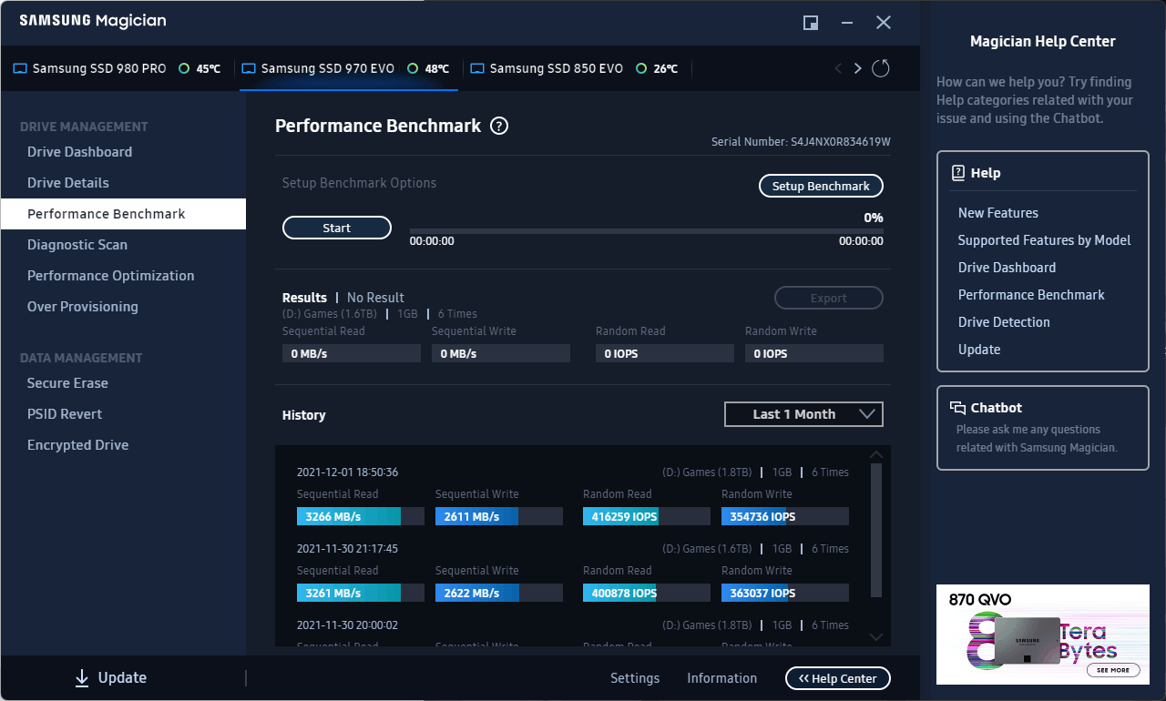Click the 3266 MB/s sequential read bar
1166x701 pixels.
361,516
